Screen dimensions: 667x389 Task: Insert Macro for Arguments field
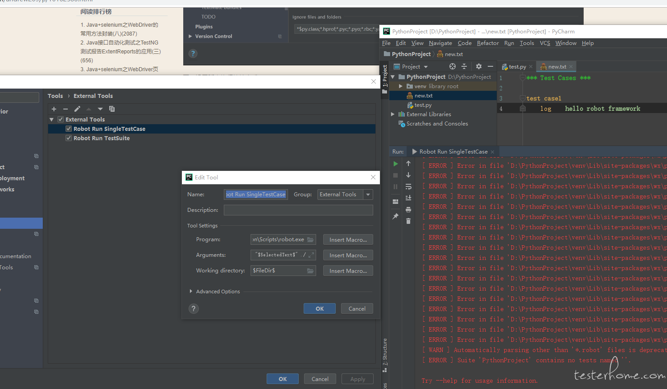pos(348,255)
